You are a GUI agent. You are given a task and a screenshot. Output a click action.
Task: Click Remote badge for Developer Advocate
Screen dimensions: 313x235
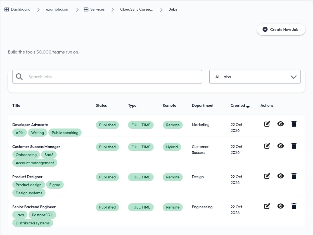click(x=173, y=125)
